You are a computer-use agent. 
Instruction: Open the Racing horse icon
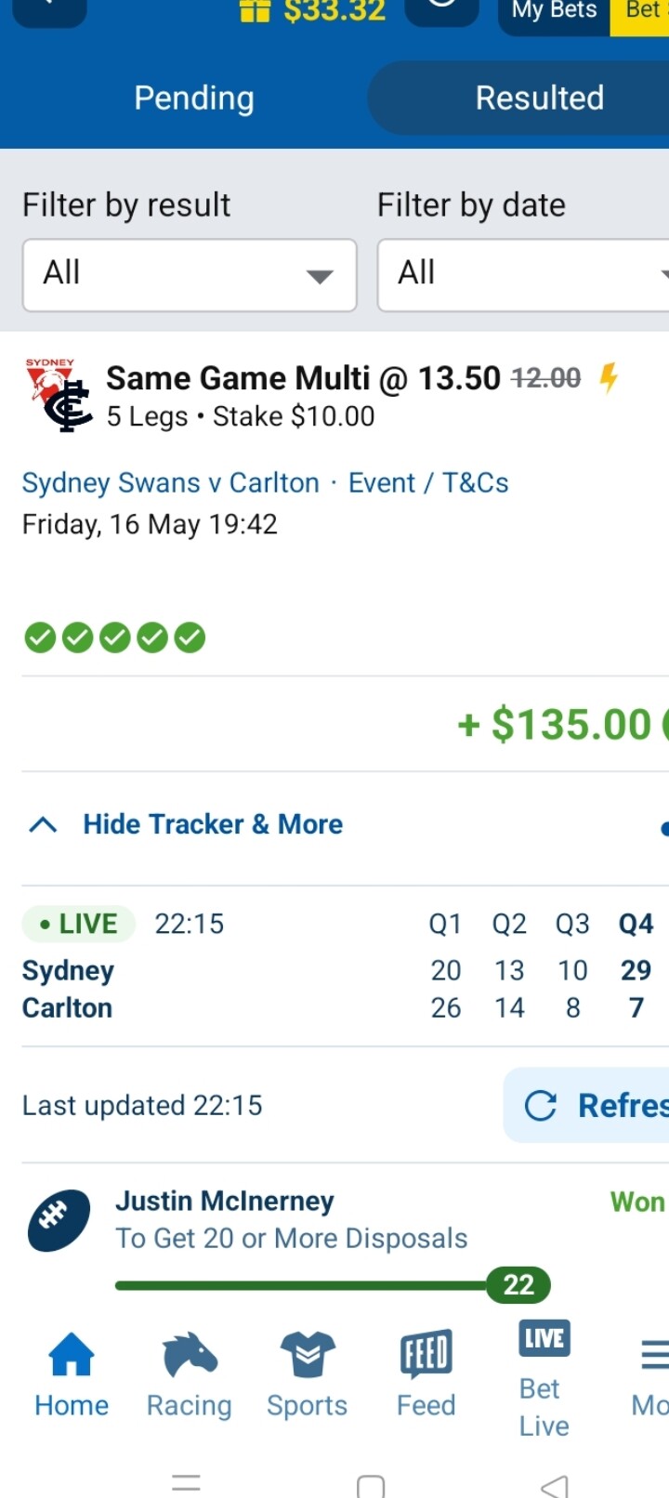[x=190, y=1355]
